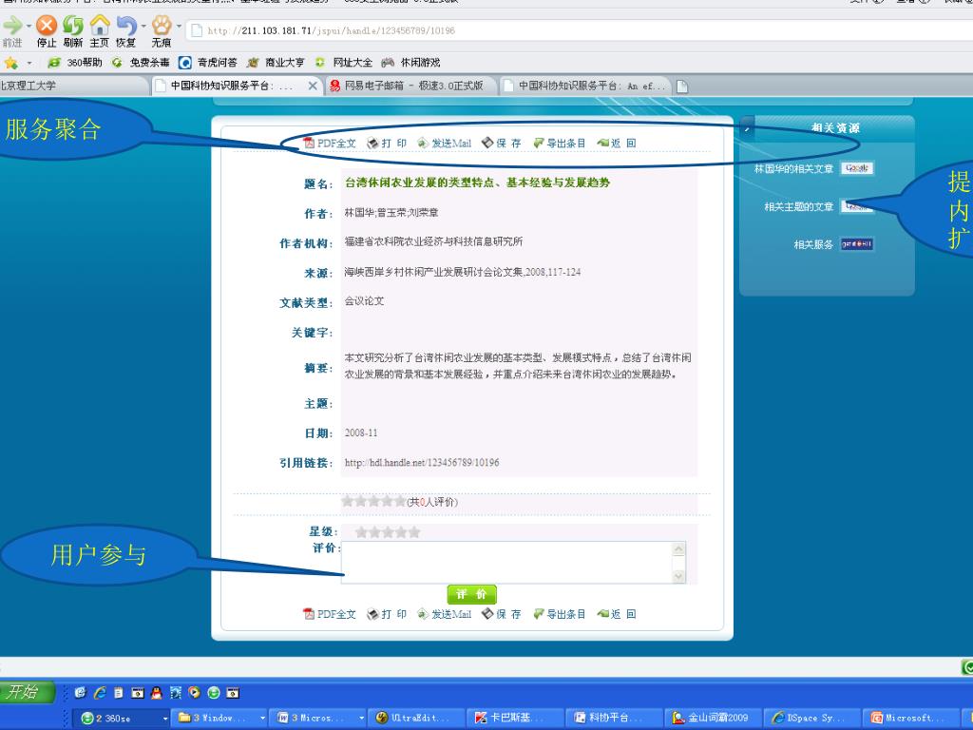The image size is (973, 730).
Task: Open 免费杀毒 bookmark
Action: click(x=141, y=63)
